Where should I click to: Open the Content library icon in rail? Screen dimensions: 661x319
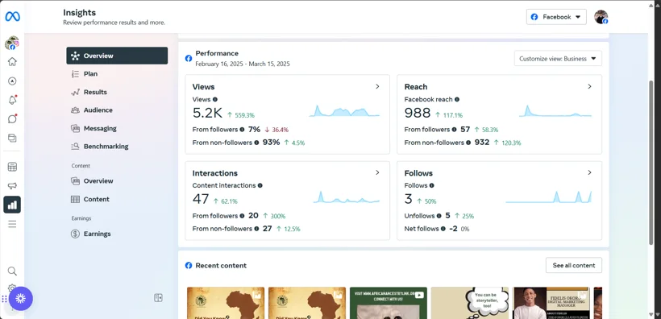point(12,138)
